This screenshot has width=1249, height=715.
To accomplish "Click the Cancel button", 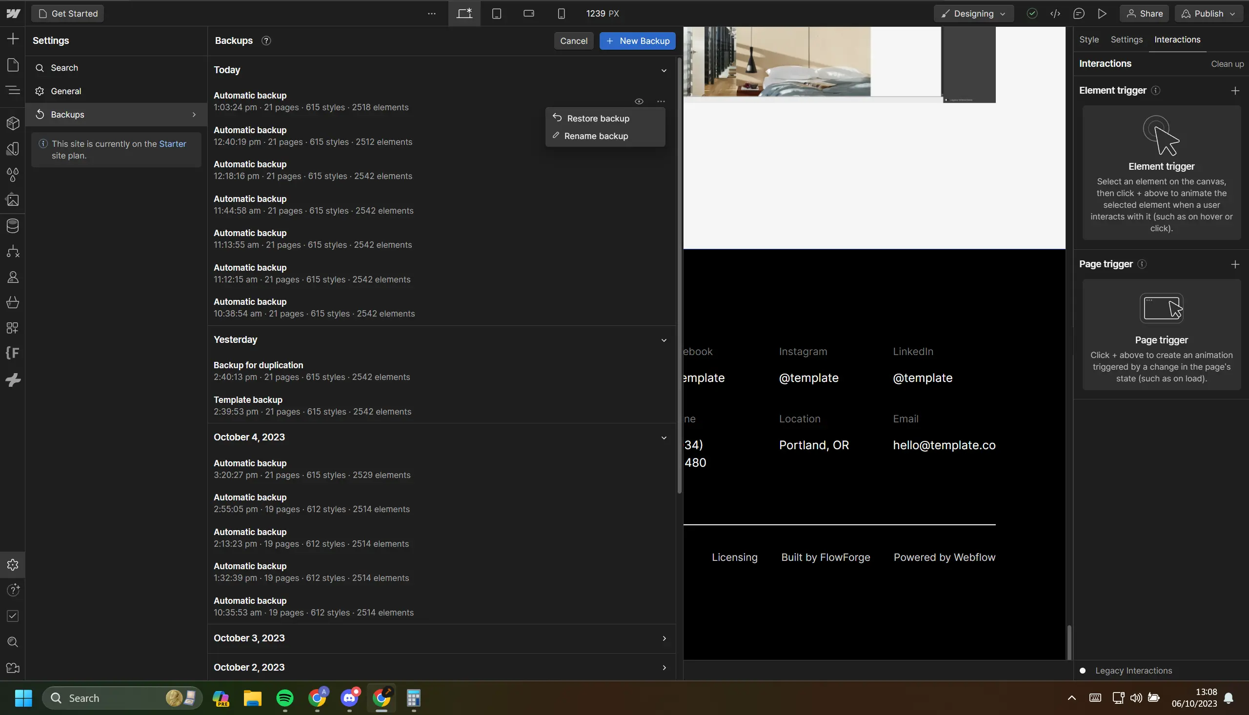I will pos(574,41).
